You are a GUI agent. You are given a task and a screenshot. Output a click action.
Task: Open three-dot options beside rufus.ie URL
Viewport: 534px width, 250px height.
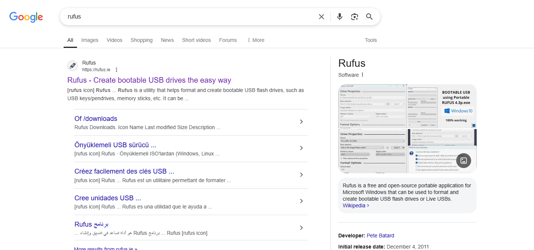pyautogui.click(x=116, y=70)
